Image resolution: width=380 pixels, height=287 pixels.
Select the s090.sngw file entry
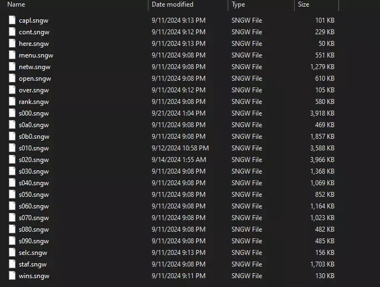pyautogui.click(x=34, y=241)
